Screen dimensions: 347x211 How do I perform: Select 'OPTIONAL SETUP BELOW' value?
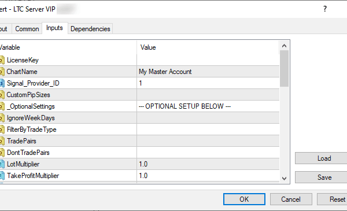click(184, 106)
